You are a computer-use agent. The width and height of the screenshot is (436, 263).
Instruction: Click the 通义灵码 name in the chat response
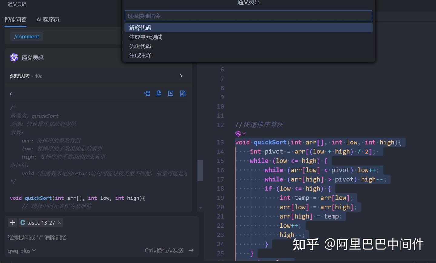pyautogui.click(x=32, y=58)
